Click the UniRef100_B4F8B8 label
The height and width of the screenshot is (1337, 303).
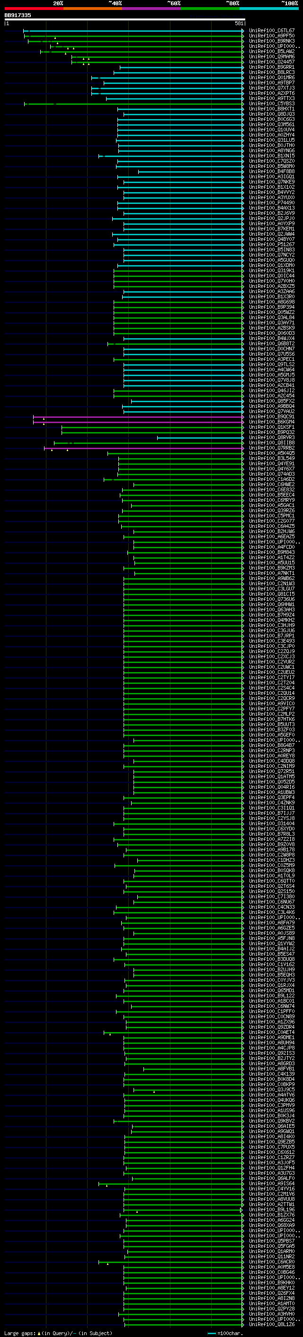point(271,171)
